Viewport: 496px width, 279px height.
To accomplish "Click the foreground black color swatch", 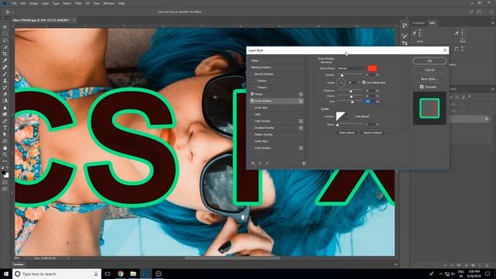I will [3, 172].
